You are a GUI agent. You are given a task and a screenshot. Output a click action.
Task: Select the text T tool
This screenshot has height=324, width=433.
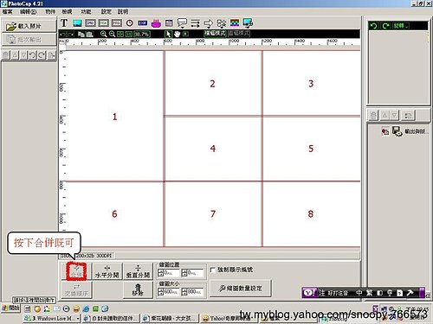point(64,23)
